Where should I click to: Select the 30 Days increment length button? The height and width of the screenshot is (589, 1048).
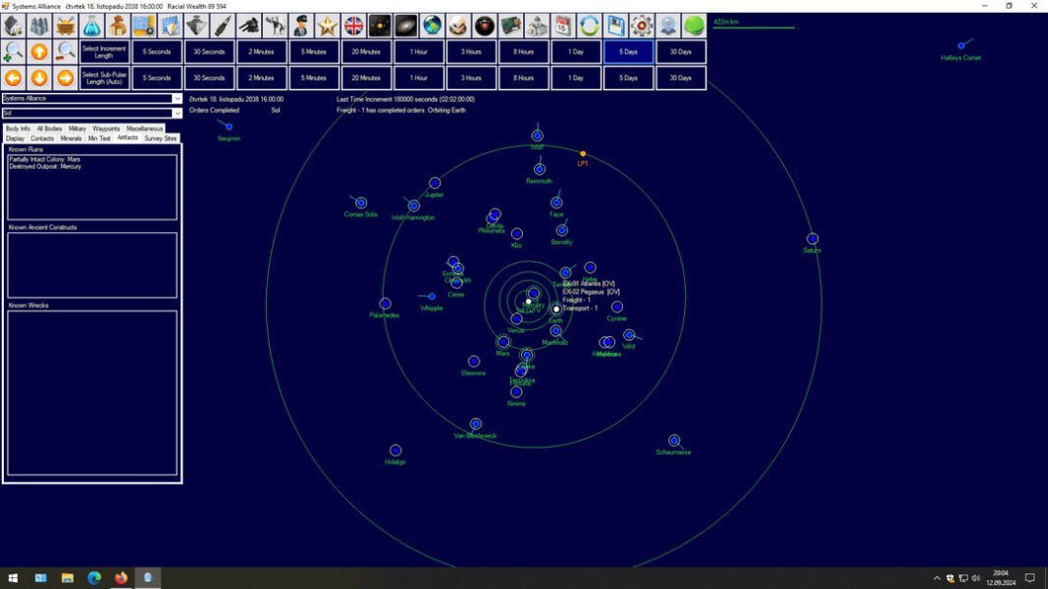680,51
